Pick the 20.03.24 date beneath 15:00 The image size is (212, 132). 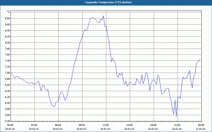pos(129,129)
